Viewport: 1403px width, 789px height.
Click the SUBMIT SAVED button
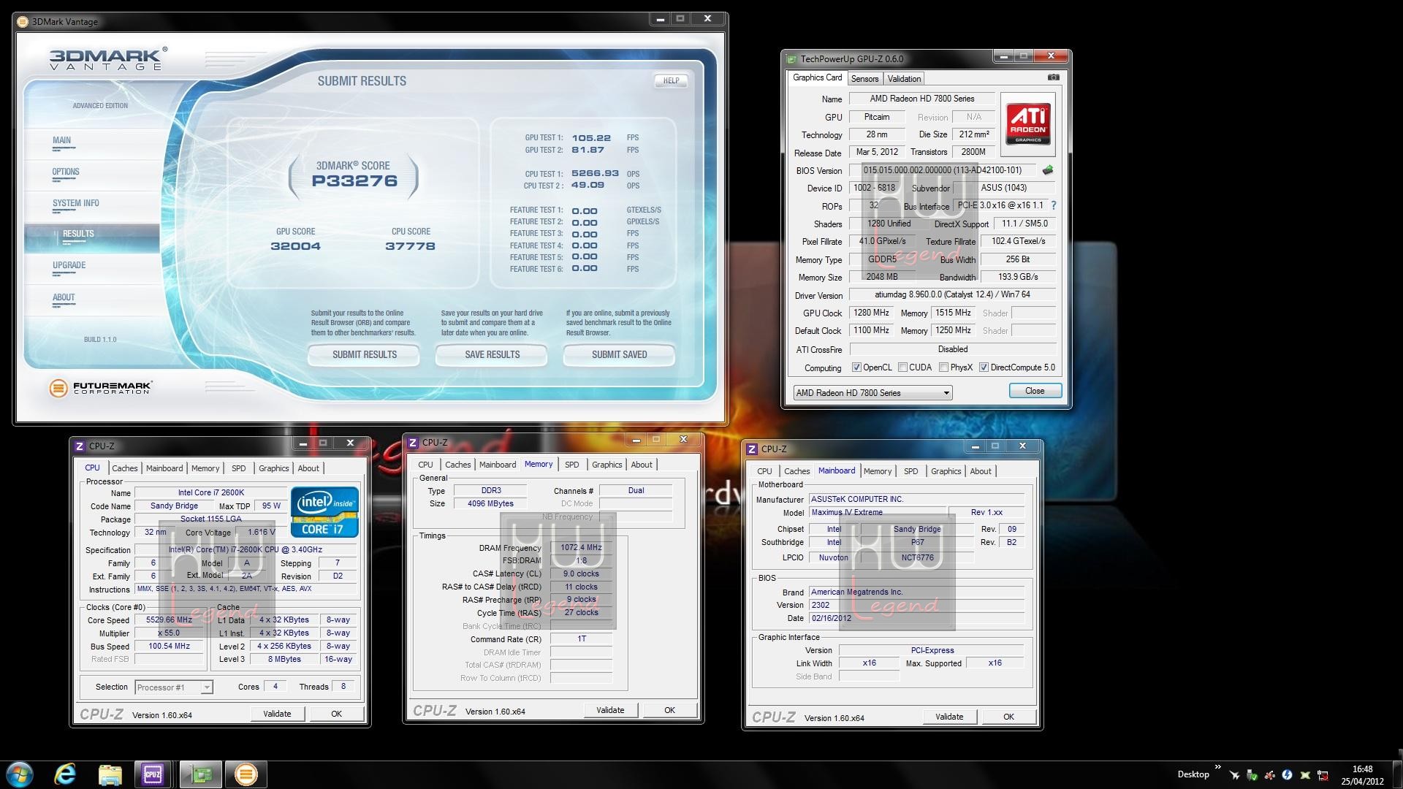[619, 355]
